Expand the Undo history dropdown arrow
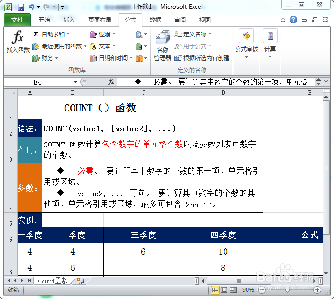This screenshot has height=299, width=334. coord(38,7)
